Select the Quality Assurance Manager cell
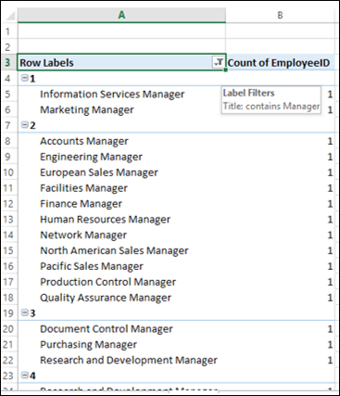 pyautogui.click(x=121, y=298)
